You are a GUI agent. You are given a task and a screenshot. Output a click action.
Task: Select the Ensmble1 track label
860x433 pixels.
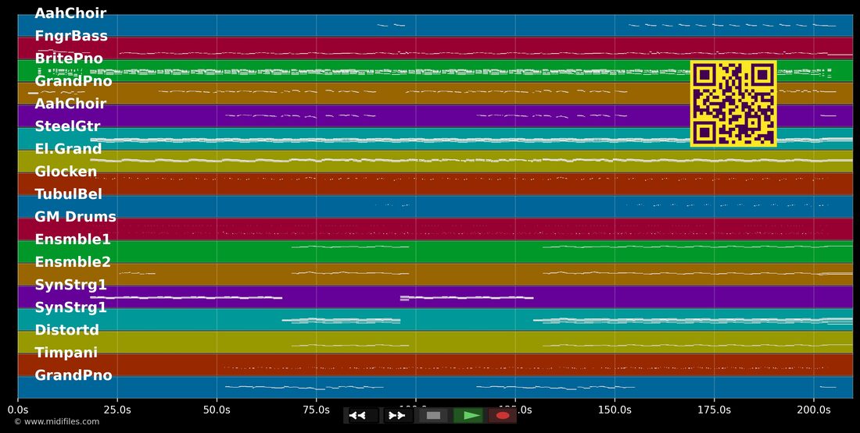(73, 240)
